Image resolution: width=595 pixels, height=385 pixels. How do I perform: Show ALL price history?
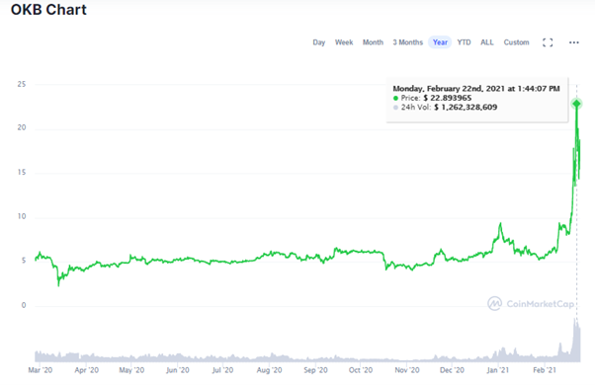[x=487, y=42]
